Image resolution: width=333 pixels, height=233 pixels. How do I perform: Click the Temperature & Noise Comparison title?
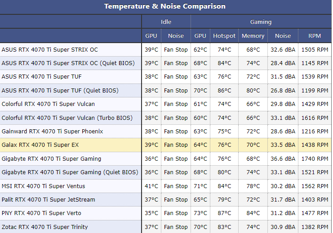click(165, 6)
